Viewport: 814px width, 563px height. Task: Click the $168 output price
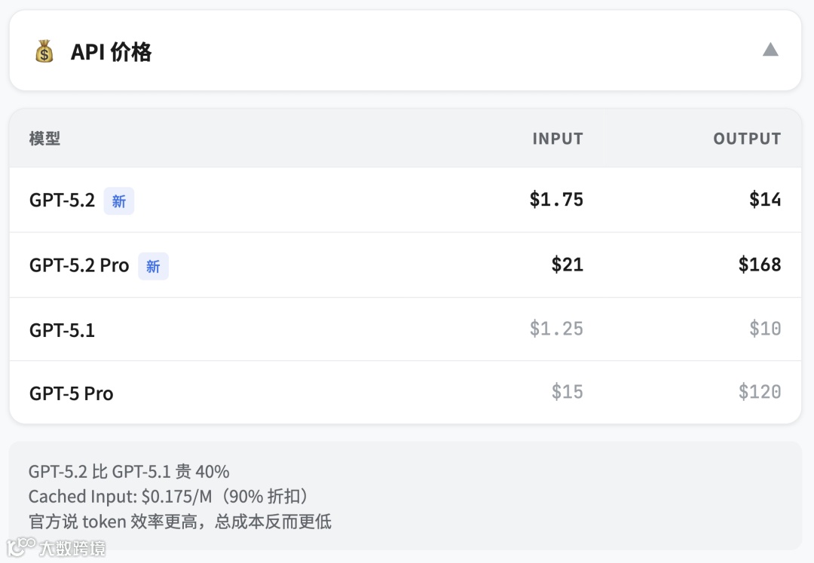(x=759, y=265)
